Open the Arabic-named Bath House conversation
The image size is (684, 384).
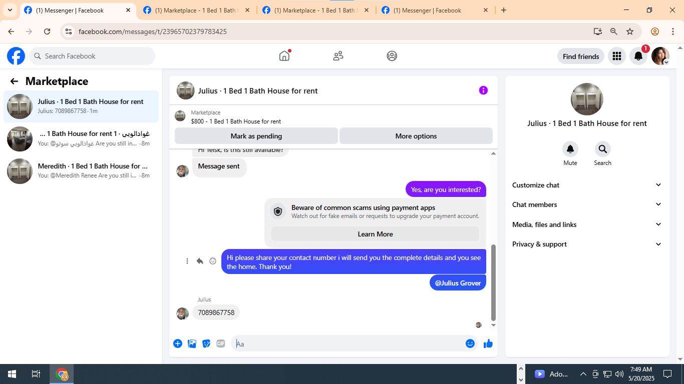click(81, 138)
